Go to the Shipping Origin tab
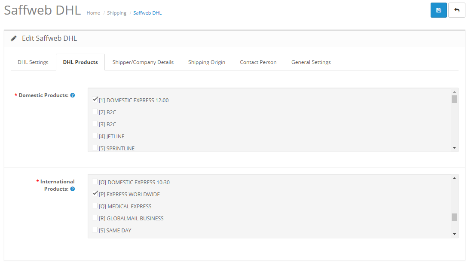 [207, 62]
